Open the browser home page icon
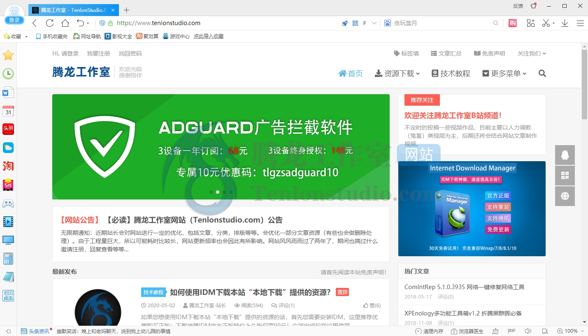This screenshot has width=588, height=336. pyautogui.click(x=65, y=23)
